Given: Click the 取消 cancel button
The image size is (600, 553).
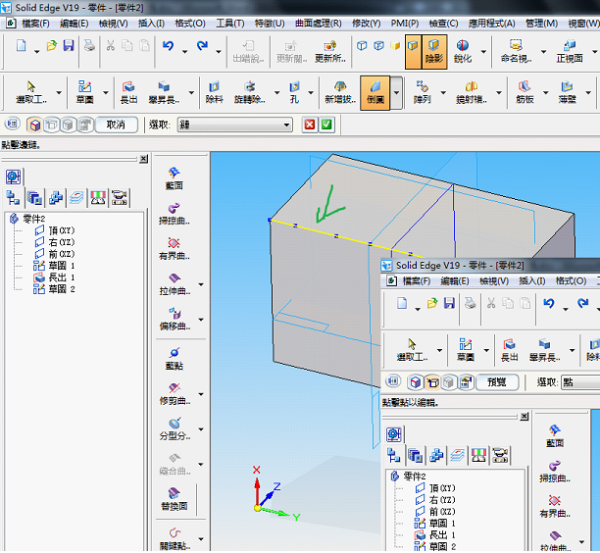Looking at the screenshot, I should [x=116, y=125].
